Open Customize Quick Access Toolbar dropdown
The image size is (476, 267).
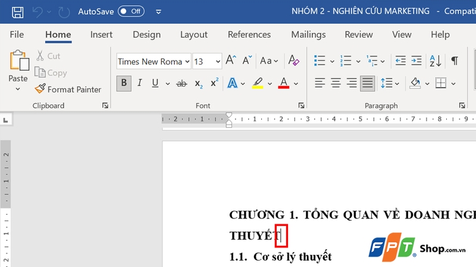158,12
